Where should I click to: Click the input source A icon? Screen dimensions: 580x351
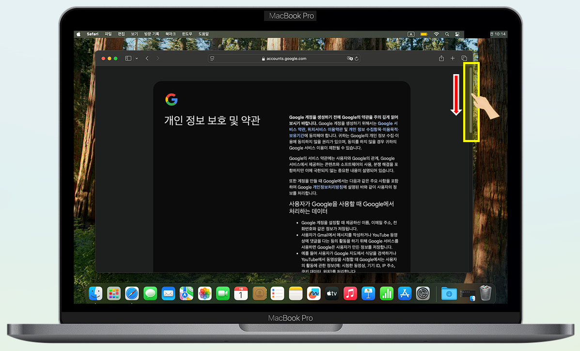pos(411,34)
